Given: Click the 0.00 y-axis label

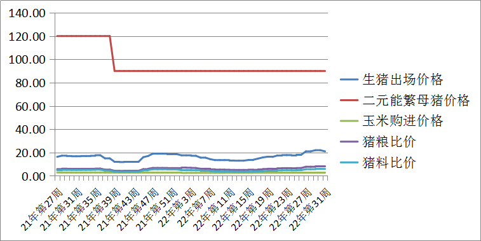Looking at the screenshot, I should (x=33, y=177).
